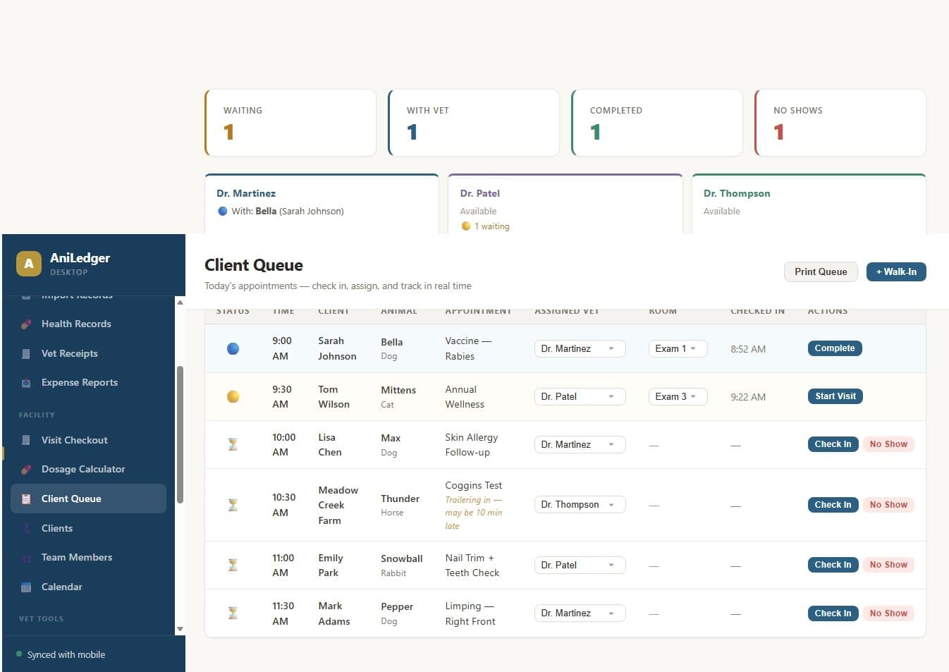The width and height of the screenshot is (949, 672).
Task: Open the Exam 3 room dropdown for Mittens
Action: 677,396
